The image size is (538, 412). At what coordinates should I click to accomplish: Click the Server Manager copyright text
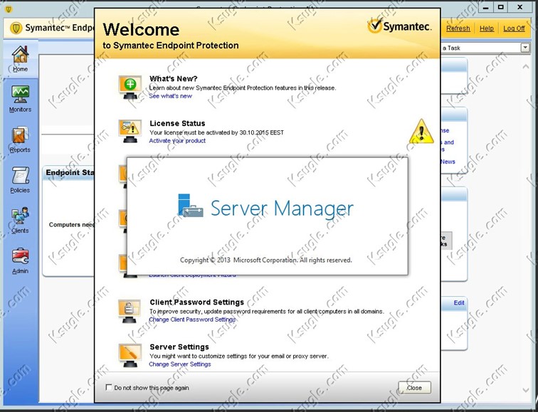coord(266,260)
